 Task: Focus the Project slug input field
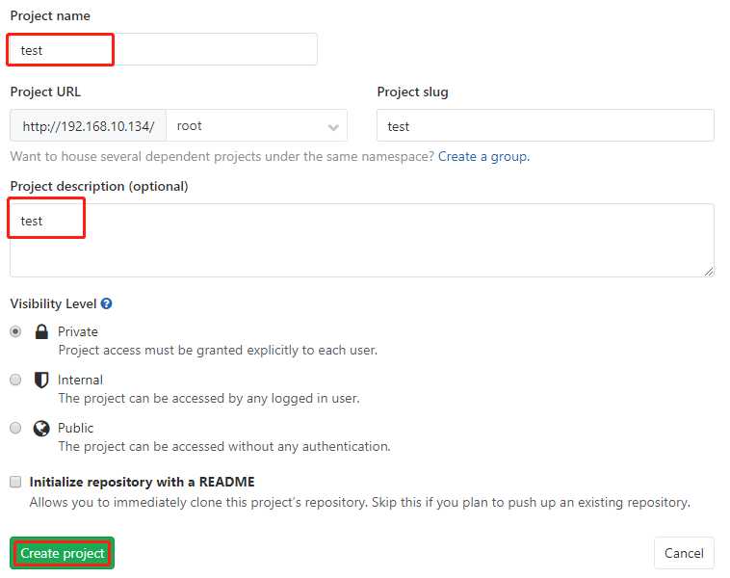[545, 126]
